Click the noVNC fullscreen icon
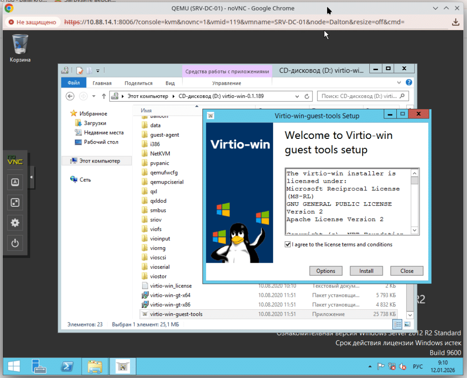467x378 pixels. pyautogui.click(x=15, y=202)
